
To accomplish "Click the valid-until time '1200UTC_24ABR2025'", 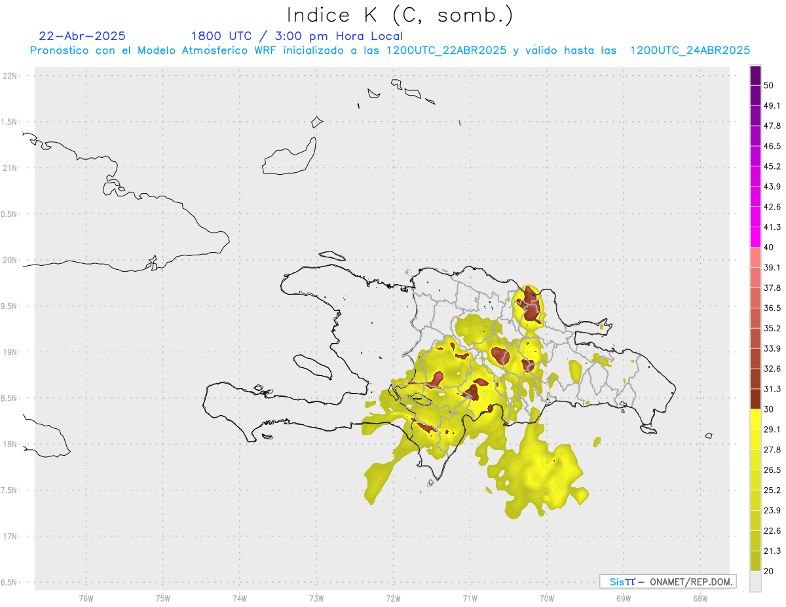I will pyautogui.click(x=690, y=50).
